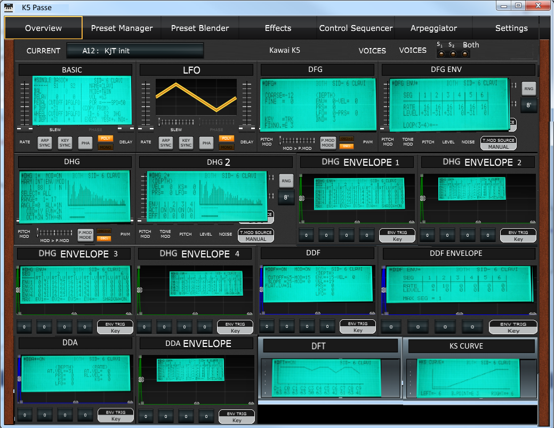Click the PHA button in BASIC panel
Viewport: 554px width, 428px height.
84,142
